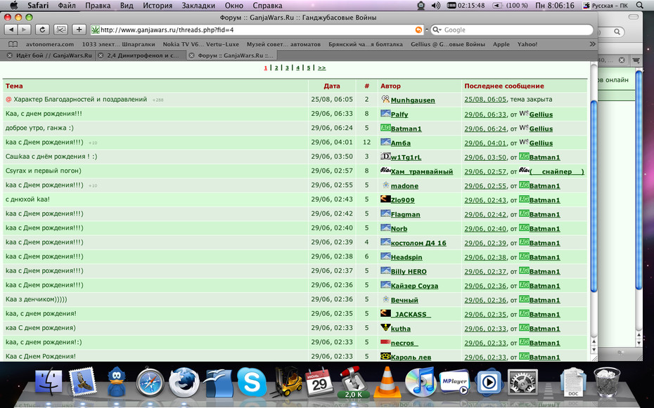Screen dimensions: 654x408
Task: Open the Trash in the Dock
Action: coord(607,382)
